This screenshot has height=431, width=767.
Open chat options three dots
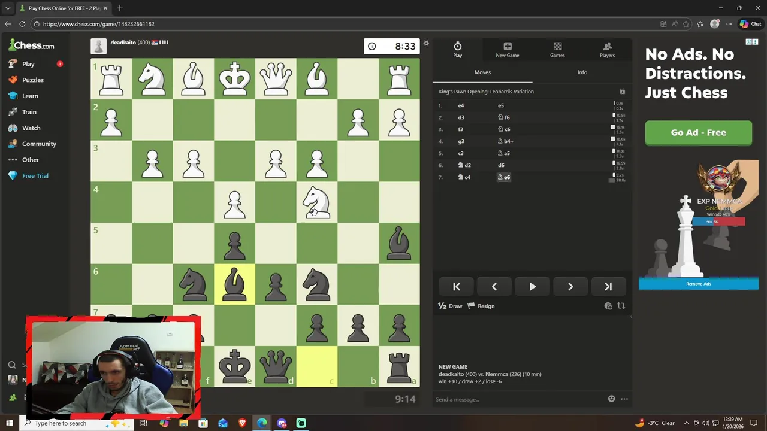(624, 399)
